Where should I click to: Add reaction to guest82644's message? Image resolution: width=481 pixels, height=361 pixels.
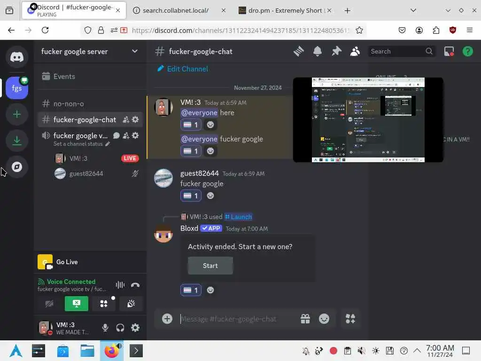[210, 196]
